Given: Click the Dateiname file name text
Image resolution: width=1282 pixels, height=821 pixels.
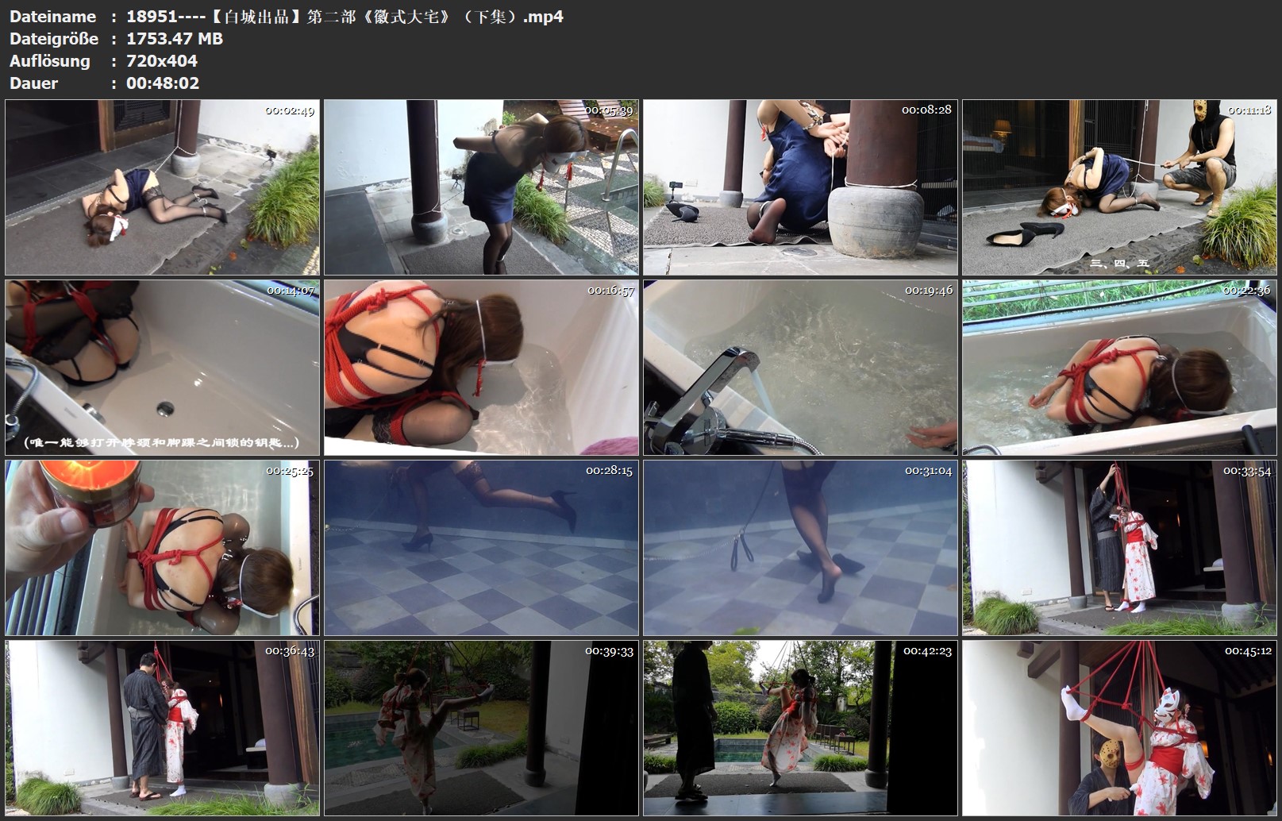Looking at the screenshot, I should coord(345,17).
